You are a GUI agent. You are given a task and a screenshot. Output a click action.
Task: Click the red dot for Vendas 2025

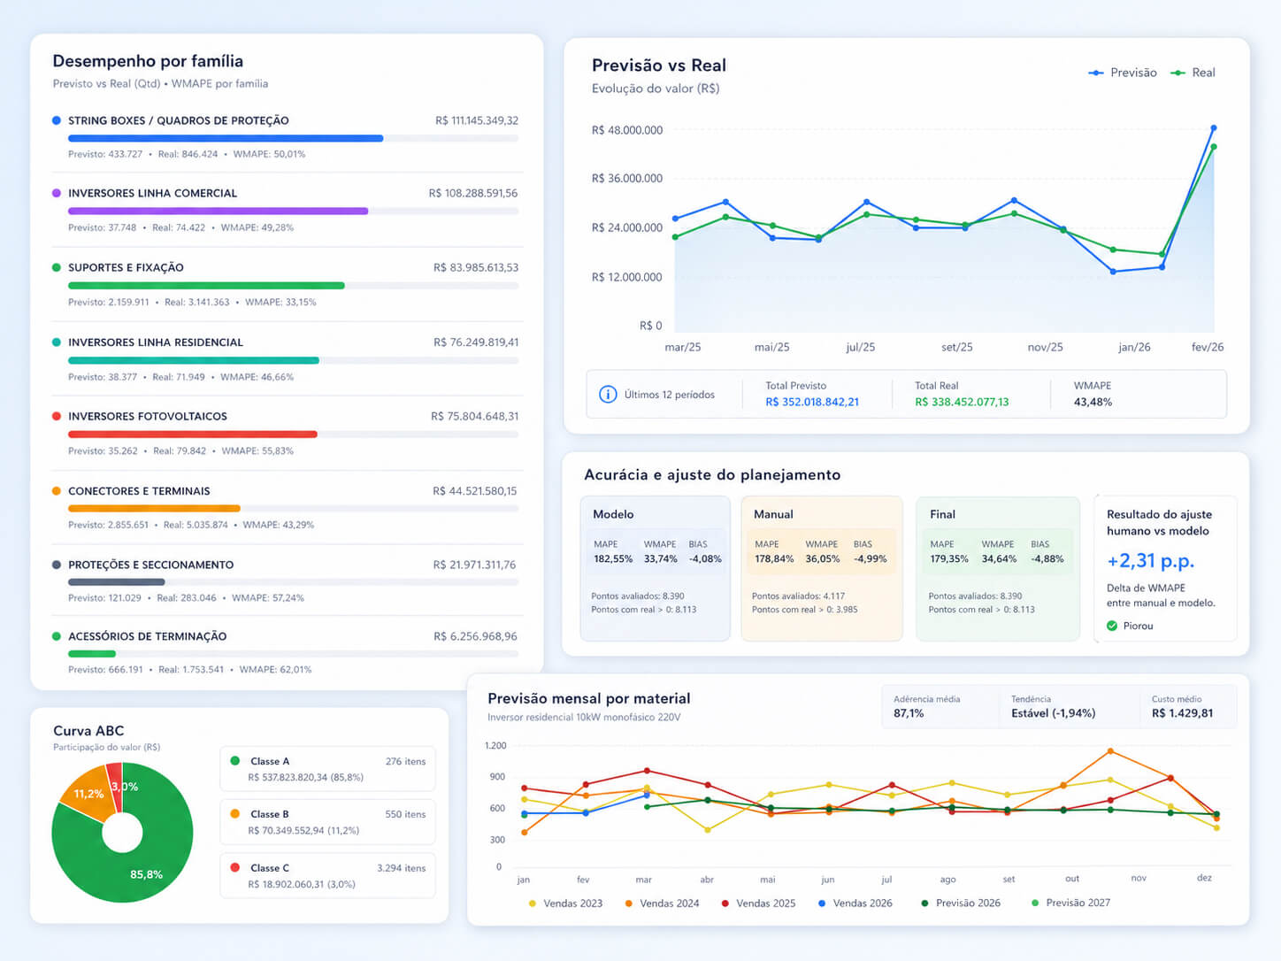point(725,903)
